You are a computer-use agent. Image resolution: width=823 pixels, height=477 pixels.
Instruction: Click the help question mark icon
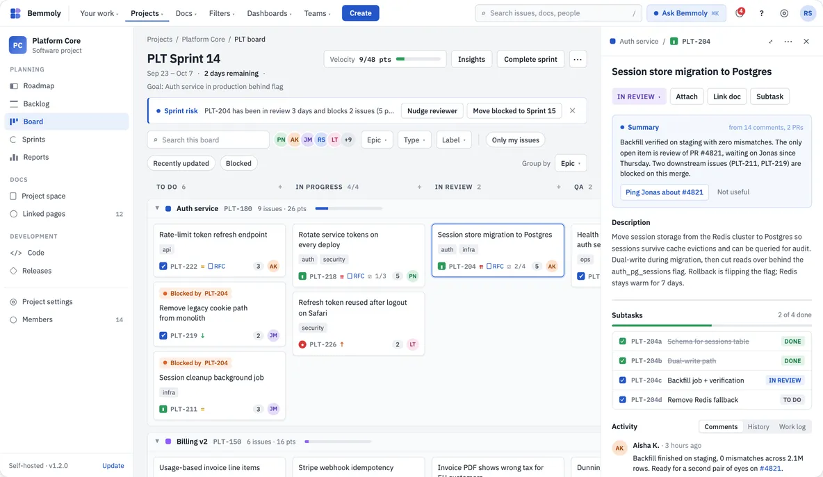[x=762, y=13]
